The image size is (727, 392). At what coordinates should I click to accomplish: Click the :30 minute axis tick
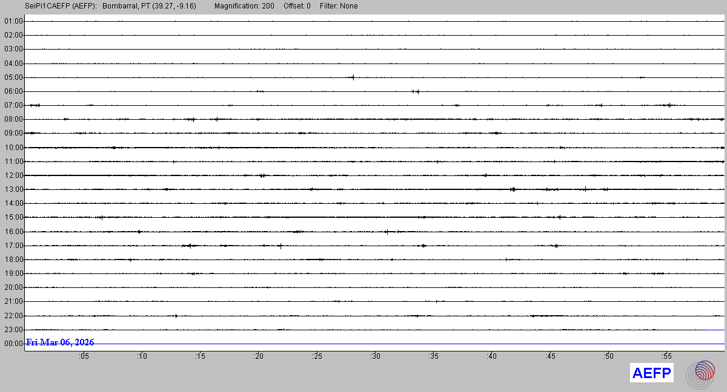[376, 356]
